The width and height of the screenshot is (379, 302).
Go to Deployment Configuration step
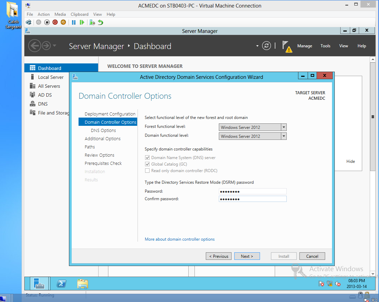pyautogui.click(x=110, y=114)
